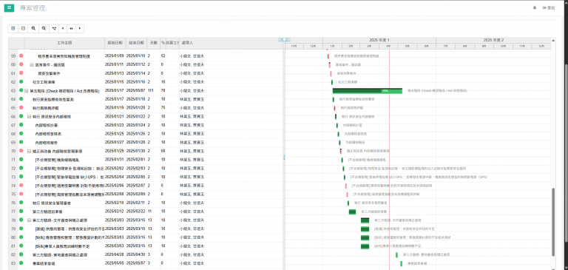Screen dimensions: 568x270
Task: Click the collapse all rows toolbar icon
Action: pos(23,28)
